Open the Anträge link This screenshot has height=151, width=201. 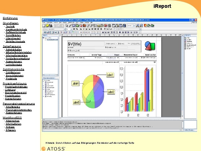[x=10, y=127]
